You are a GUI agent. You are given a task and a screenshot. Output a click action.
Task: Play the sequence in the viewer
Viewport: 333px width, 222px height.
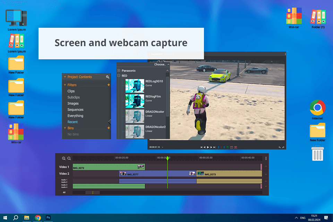click(208, 147)
